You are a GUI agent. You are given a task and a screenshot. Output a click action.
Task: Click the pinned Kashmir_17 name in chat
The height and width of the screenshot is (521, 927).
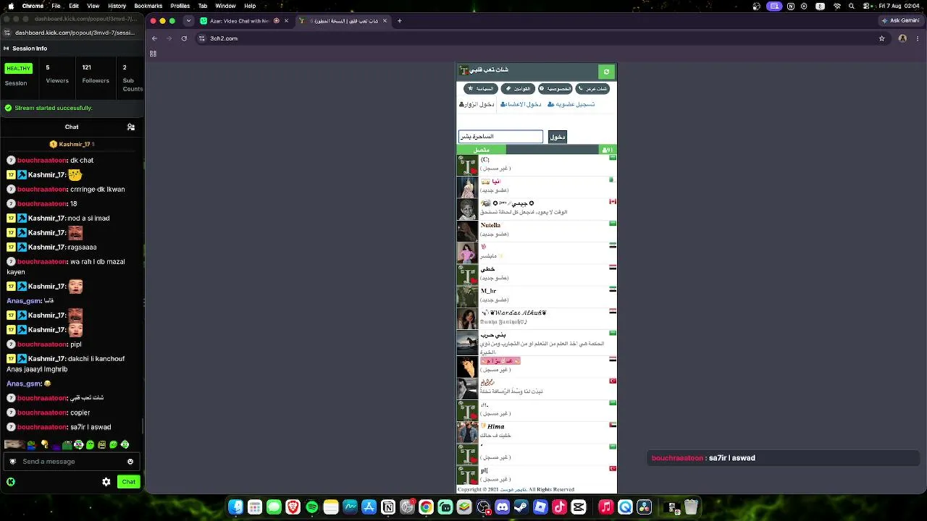coord(75,145)
